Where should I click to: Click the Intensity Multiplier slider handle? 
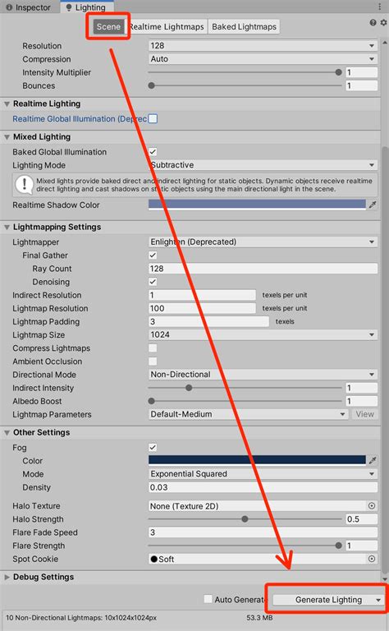click(338, 72)
